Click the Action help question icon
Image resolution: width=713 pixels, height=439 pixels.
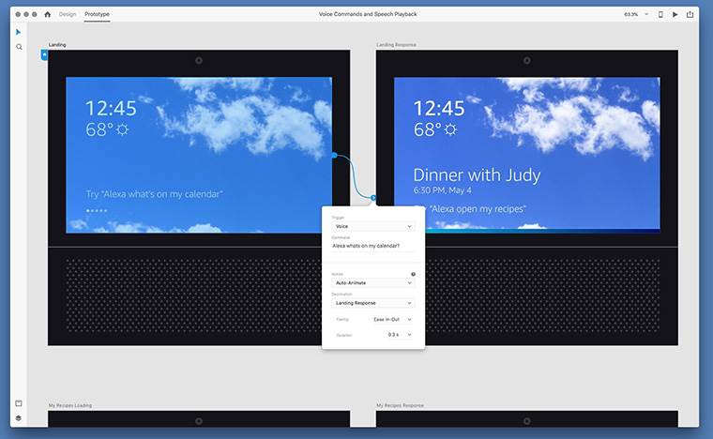pyautogui.click(x=414, y=274)
